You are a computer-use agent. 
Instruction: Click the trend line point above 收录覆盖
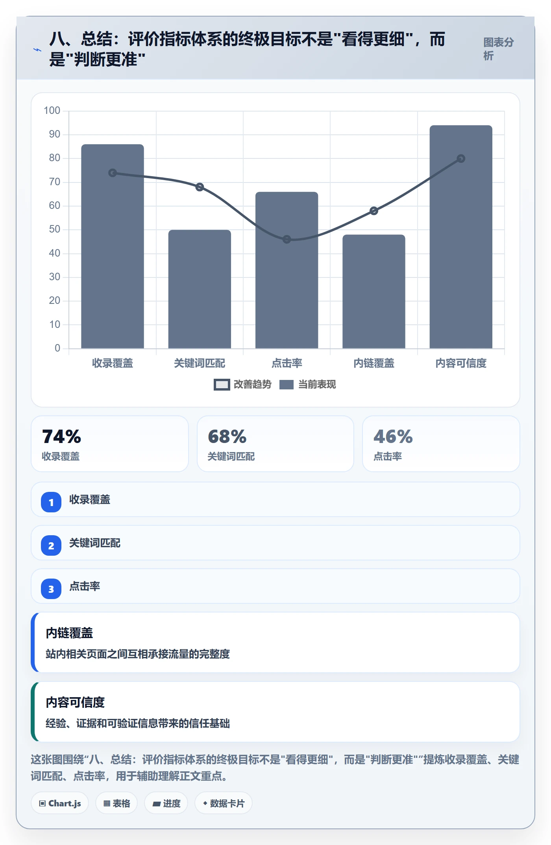pos(113,173)
